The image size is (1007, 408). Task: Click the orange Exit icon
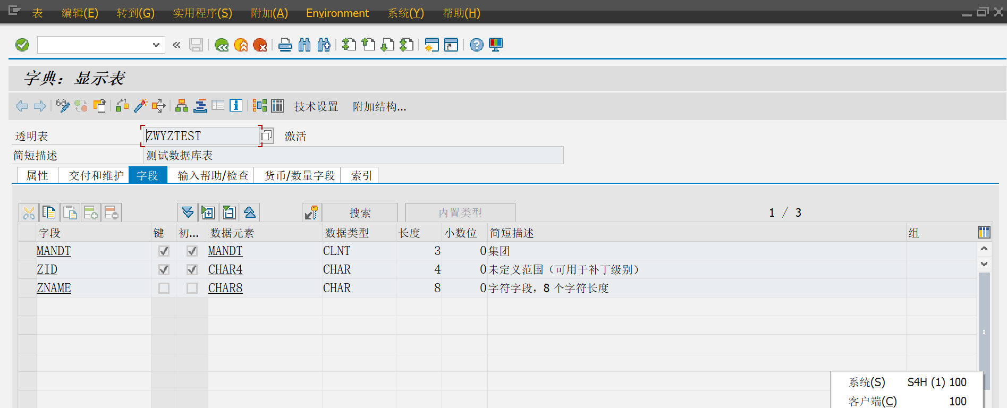[241, 45]
